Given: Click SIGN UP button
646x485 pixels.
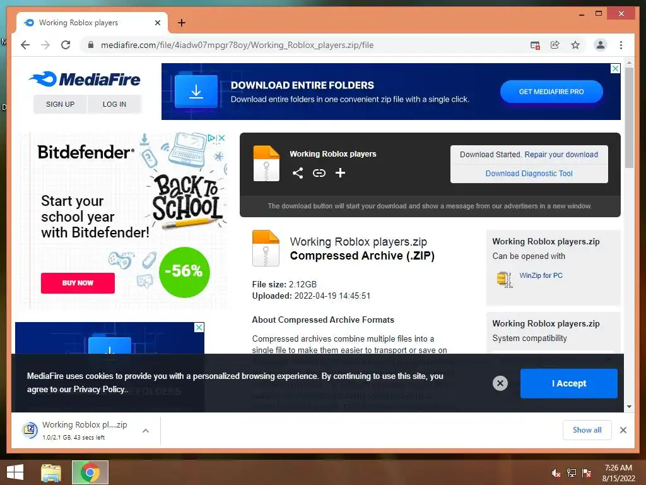Looking at the screenshot, I should tap(60, 104).
